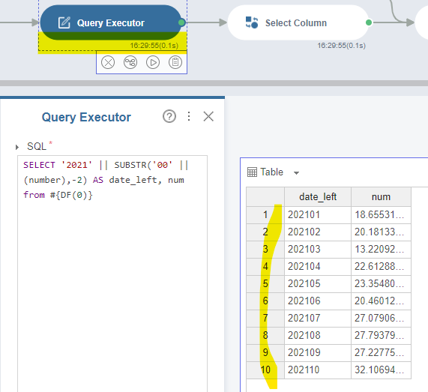428x392 pixels.
Task: Click the Select Column node icon
Action: [x=252, y=22]
